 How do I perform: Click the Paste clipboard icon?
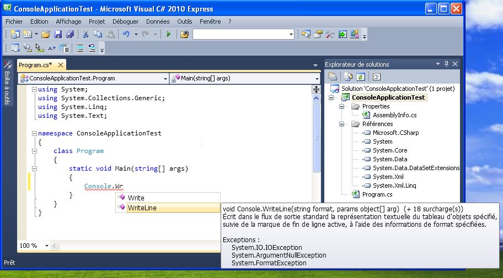tap(110, 34)
